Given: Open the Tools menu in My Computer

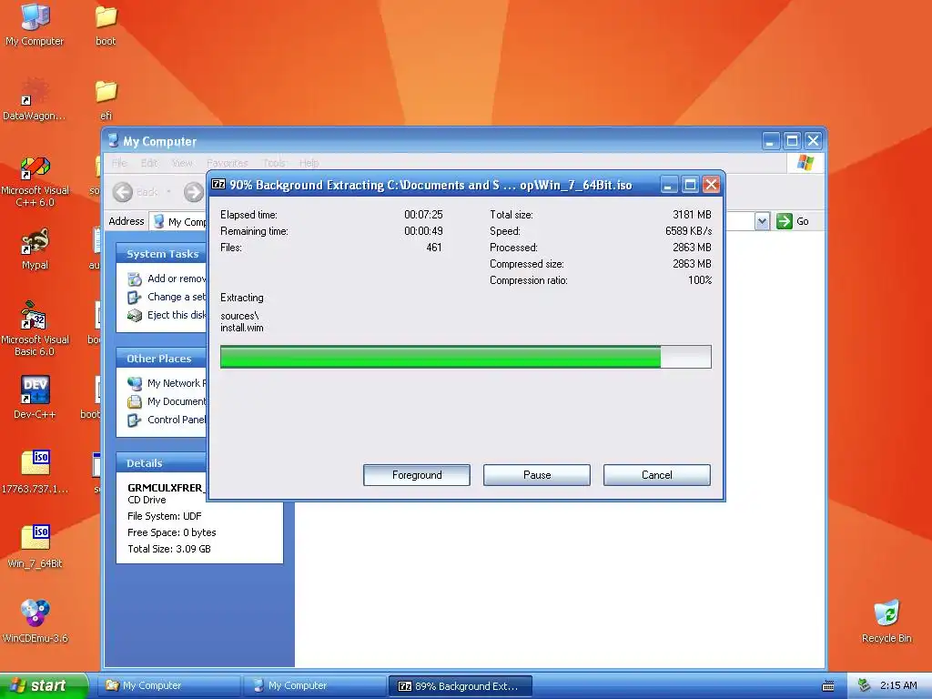Looking at the screenshot, I should pos(273,163).
